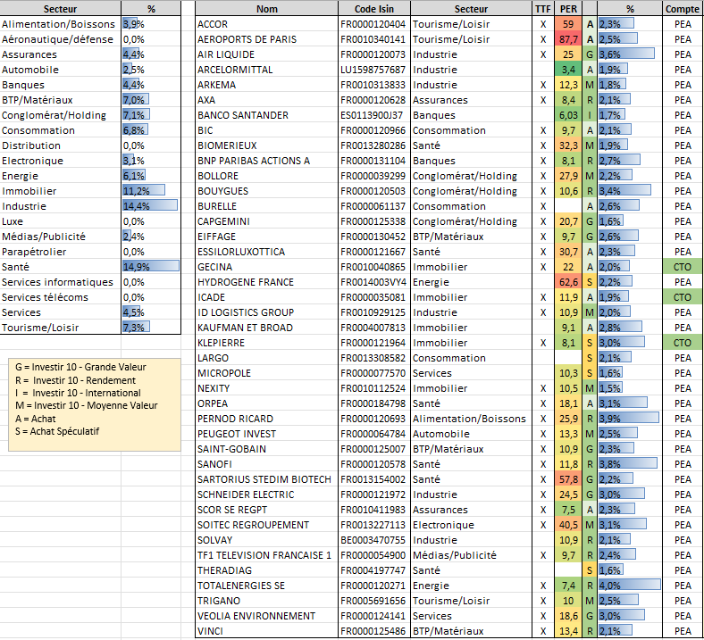Viewport: 704px width, 640px height.
Task: Select the 14,4% bar for Industrie
Action: [151, 206]
